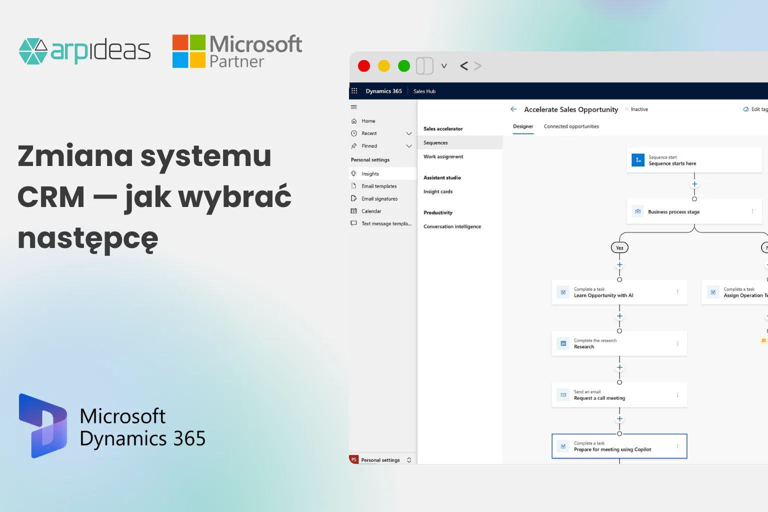Collapse the hamburger navigation menu
Viewport: 768px width, 512px height.
354,107
